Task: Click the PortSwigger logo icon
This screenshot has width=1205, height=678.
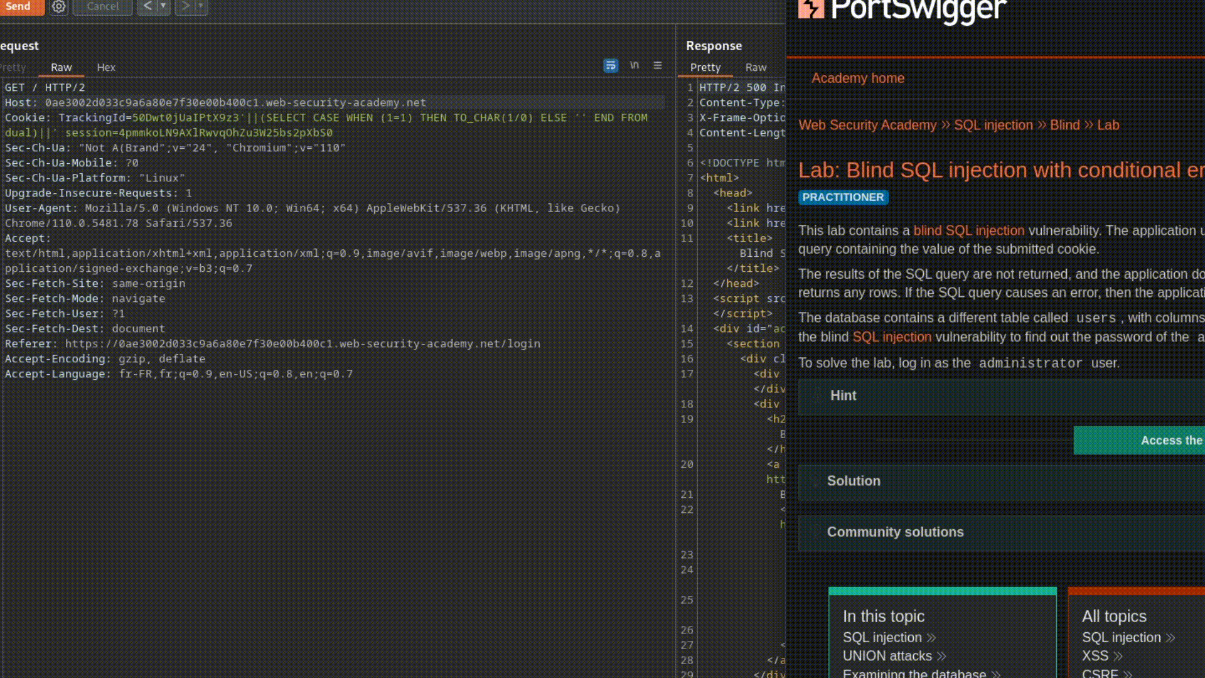Action: pyautogui.click(x=810, y=8)
